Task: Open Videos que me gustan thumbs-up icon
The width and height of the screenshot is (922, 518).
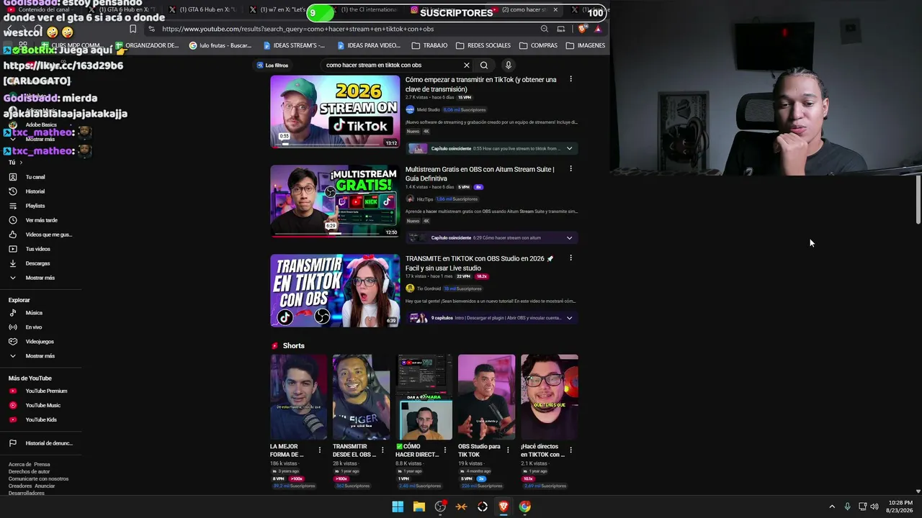Action: pyautogui.click(x=12, y=235)
